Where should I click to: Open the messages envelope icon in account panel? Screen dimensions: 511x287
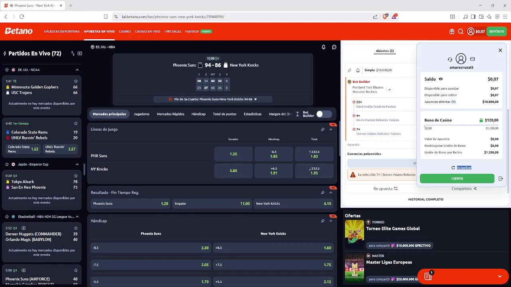click(472, 59)
